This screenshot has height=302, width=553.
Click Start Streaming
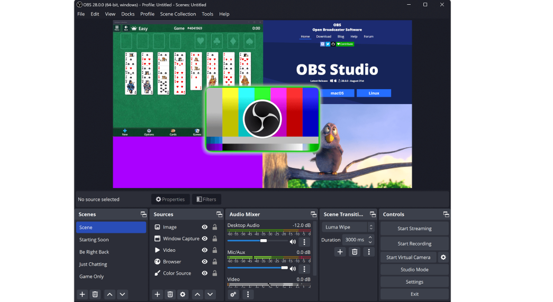(x=414, y=229)
